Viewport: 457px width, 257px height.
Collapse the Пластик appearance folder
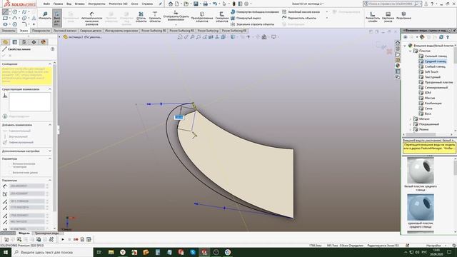tap(410, 51)
